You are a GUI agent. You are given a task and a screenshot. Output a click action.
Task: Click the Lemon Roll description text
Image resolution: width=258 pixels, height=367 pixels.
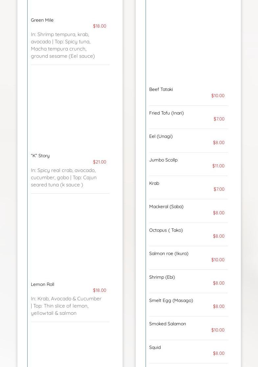tap(66, 306)
